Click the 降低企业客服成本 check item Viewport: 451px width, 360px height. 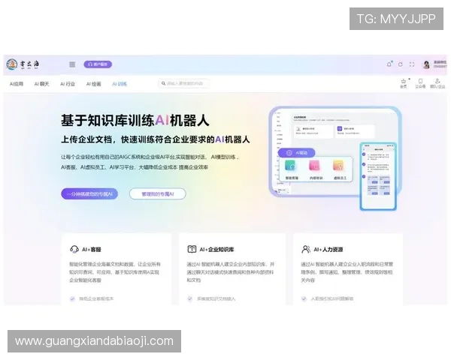tap(92, 298)
